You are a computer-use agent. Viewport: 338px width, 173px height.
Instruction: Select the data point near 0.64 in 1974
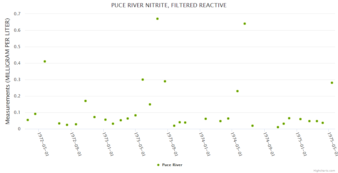click(x=245, y=24)
